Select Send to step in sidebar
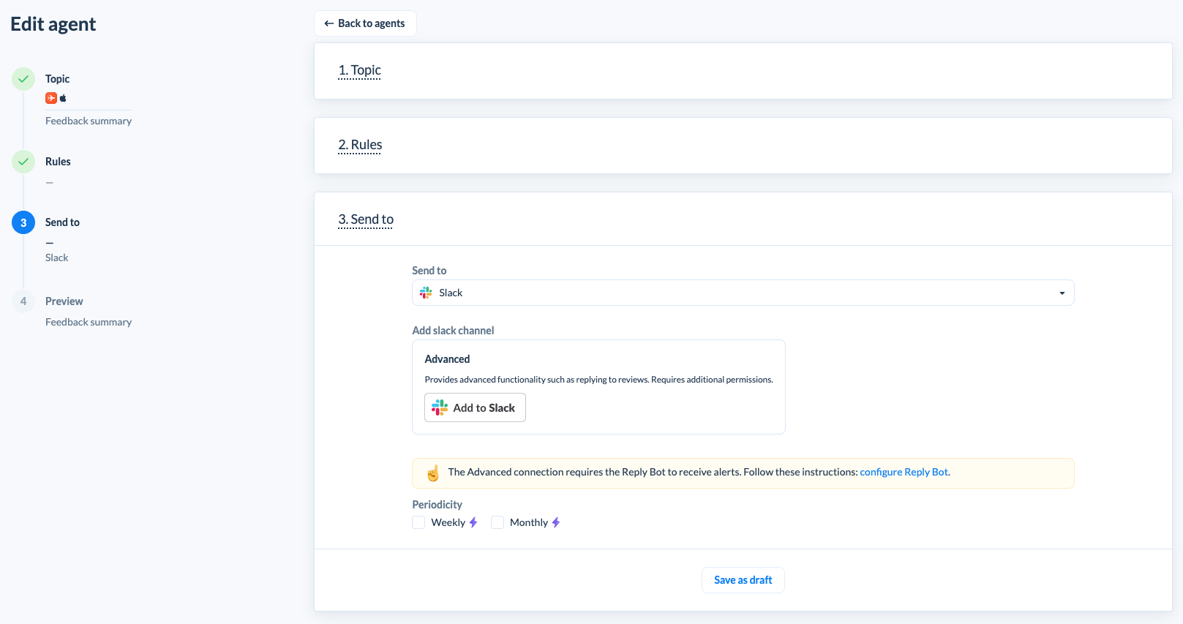 point(62,222)
